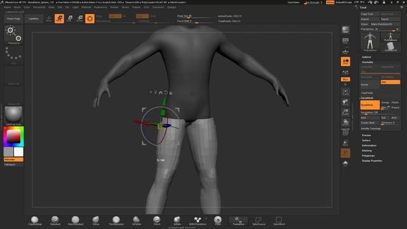The width and height of the screenshot is (407, 229).
Task: Open the Transpose brush thumbnail at top left
Action: click(13, 34)
